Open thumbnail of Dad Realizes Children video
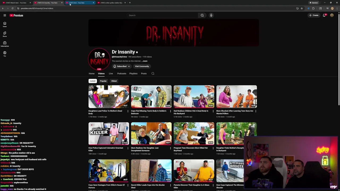The width and height of the screenshot is (340, 191). 194,97
